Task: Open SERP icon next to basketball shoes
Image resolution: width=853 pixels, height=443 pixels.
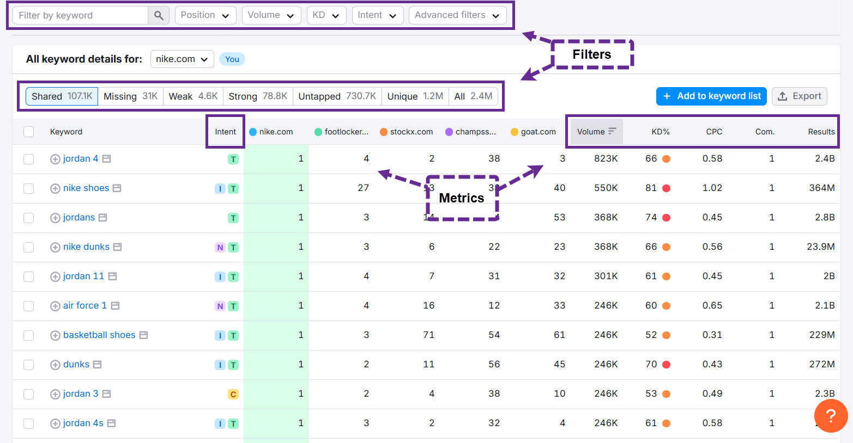Action: (143, 335)
